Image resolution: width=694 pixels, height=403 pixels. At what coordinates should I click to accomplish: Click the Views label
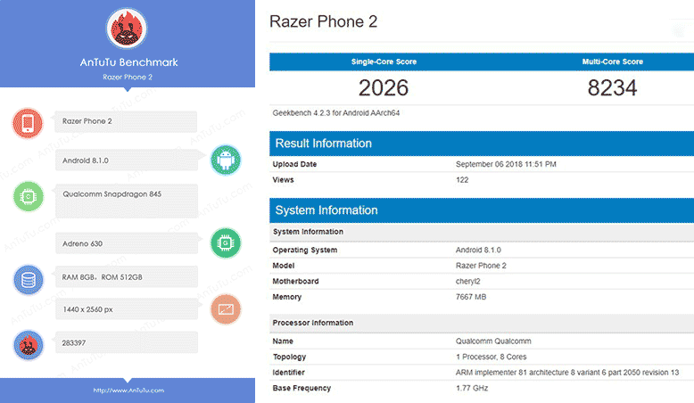click(283, 179)
